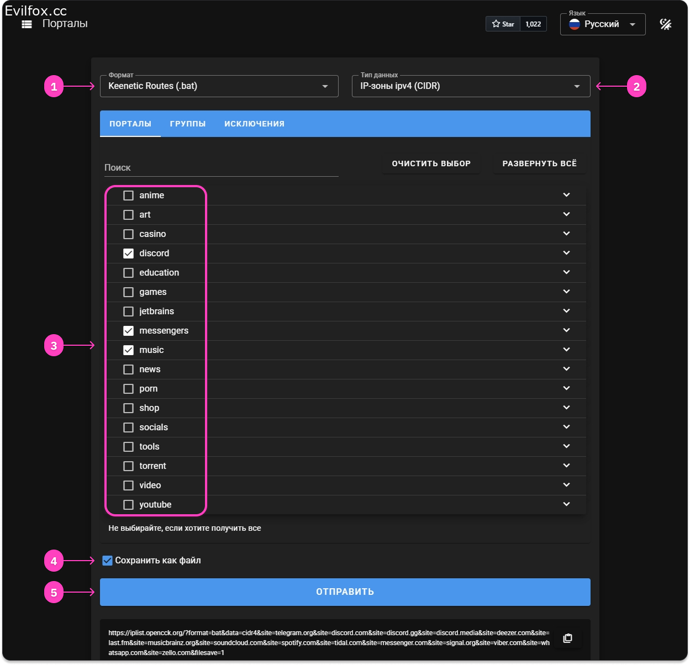Open the hamburger menu icon next to Порталы
Viewport: 690px width, 665px height.
coord(27,24)
